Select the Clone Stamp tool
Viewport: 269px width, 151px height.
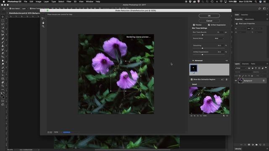click(x=3, y=46)
